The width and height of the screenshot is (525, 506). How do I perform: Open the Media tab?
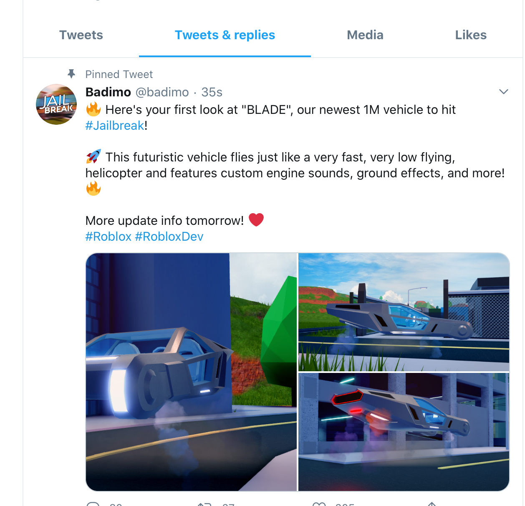pyautogui.click(x=365, y=35)
